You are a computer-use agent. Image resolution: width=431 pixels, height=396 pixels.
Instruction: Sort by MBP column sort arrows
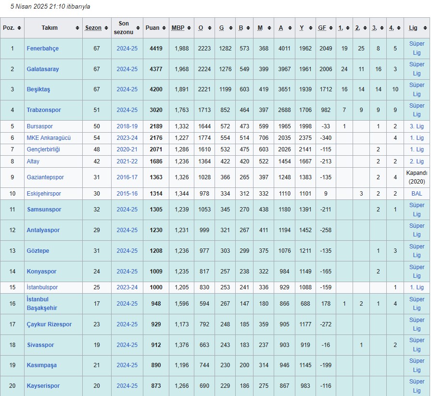pos(189,28)
